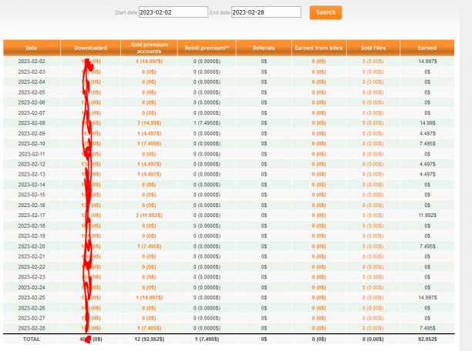Open sold premium 2 (14.99$) on 2023-02-08

click(x=149, y=123)
